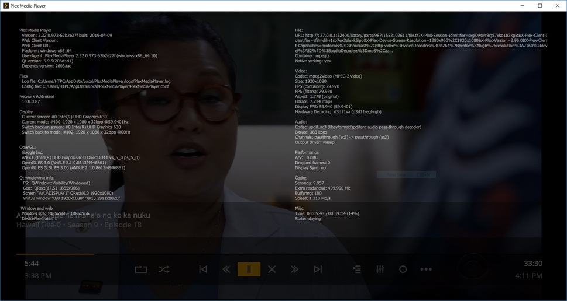Show media info with the circled i icon

403,269
